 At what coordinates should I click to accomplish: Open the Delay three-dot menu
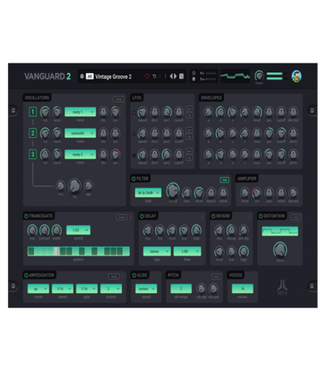click(202, 218)
